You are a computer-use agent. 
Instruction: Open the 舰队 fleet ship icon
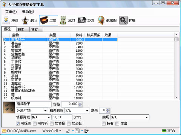click(25, 20)
